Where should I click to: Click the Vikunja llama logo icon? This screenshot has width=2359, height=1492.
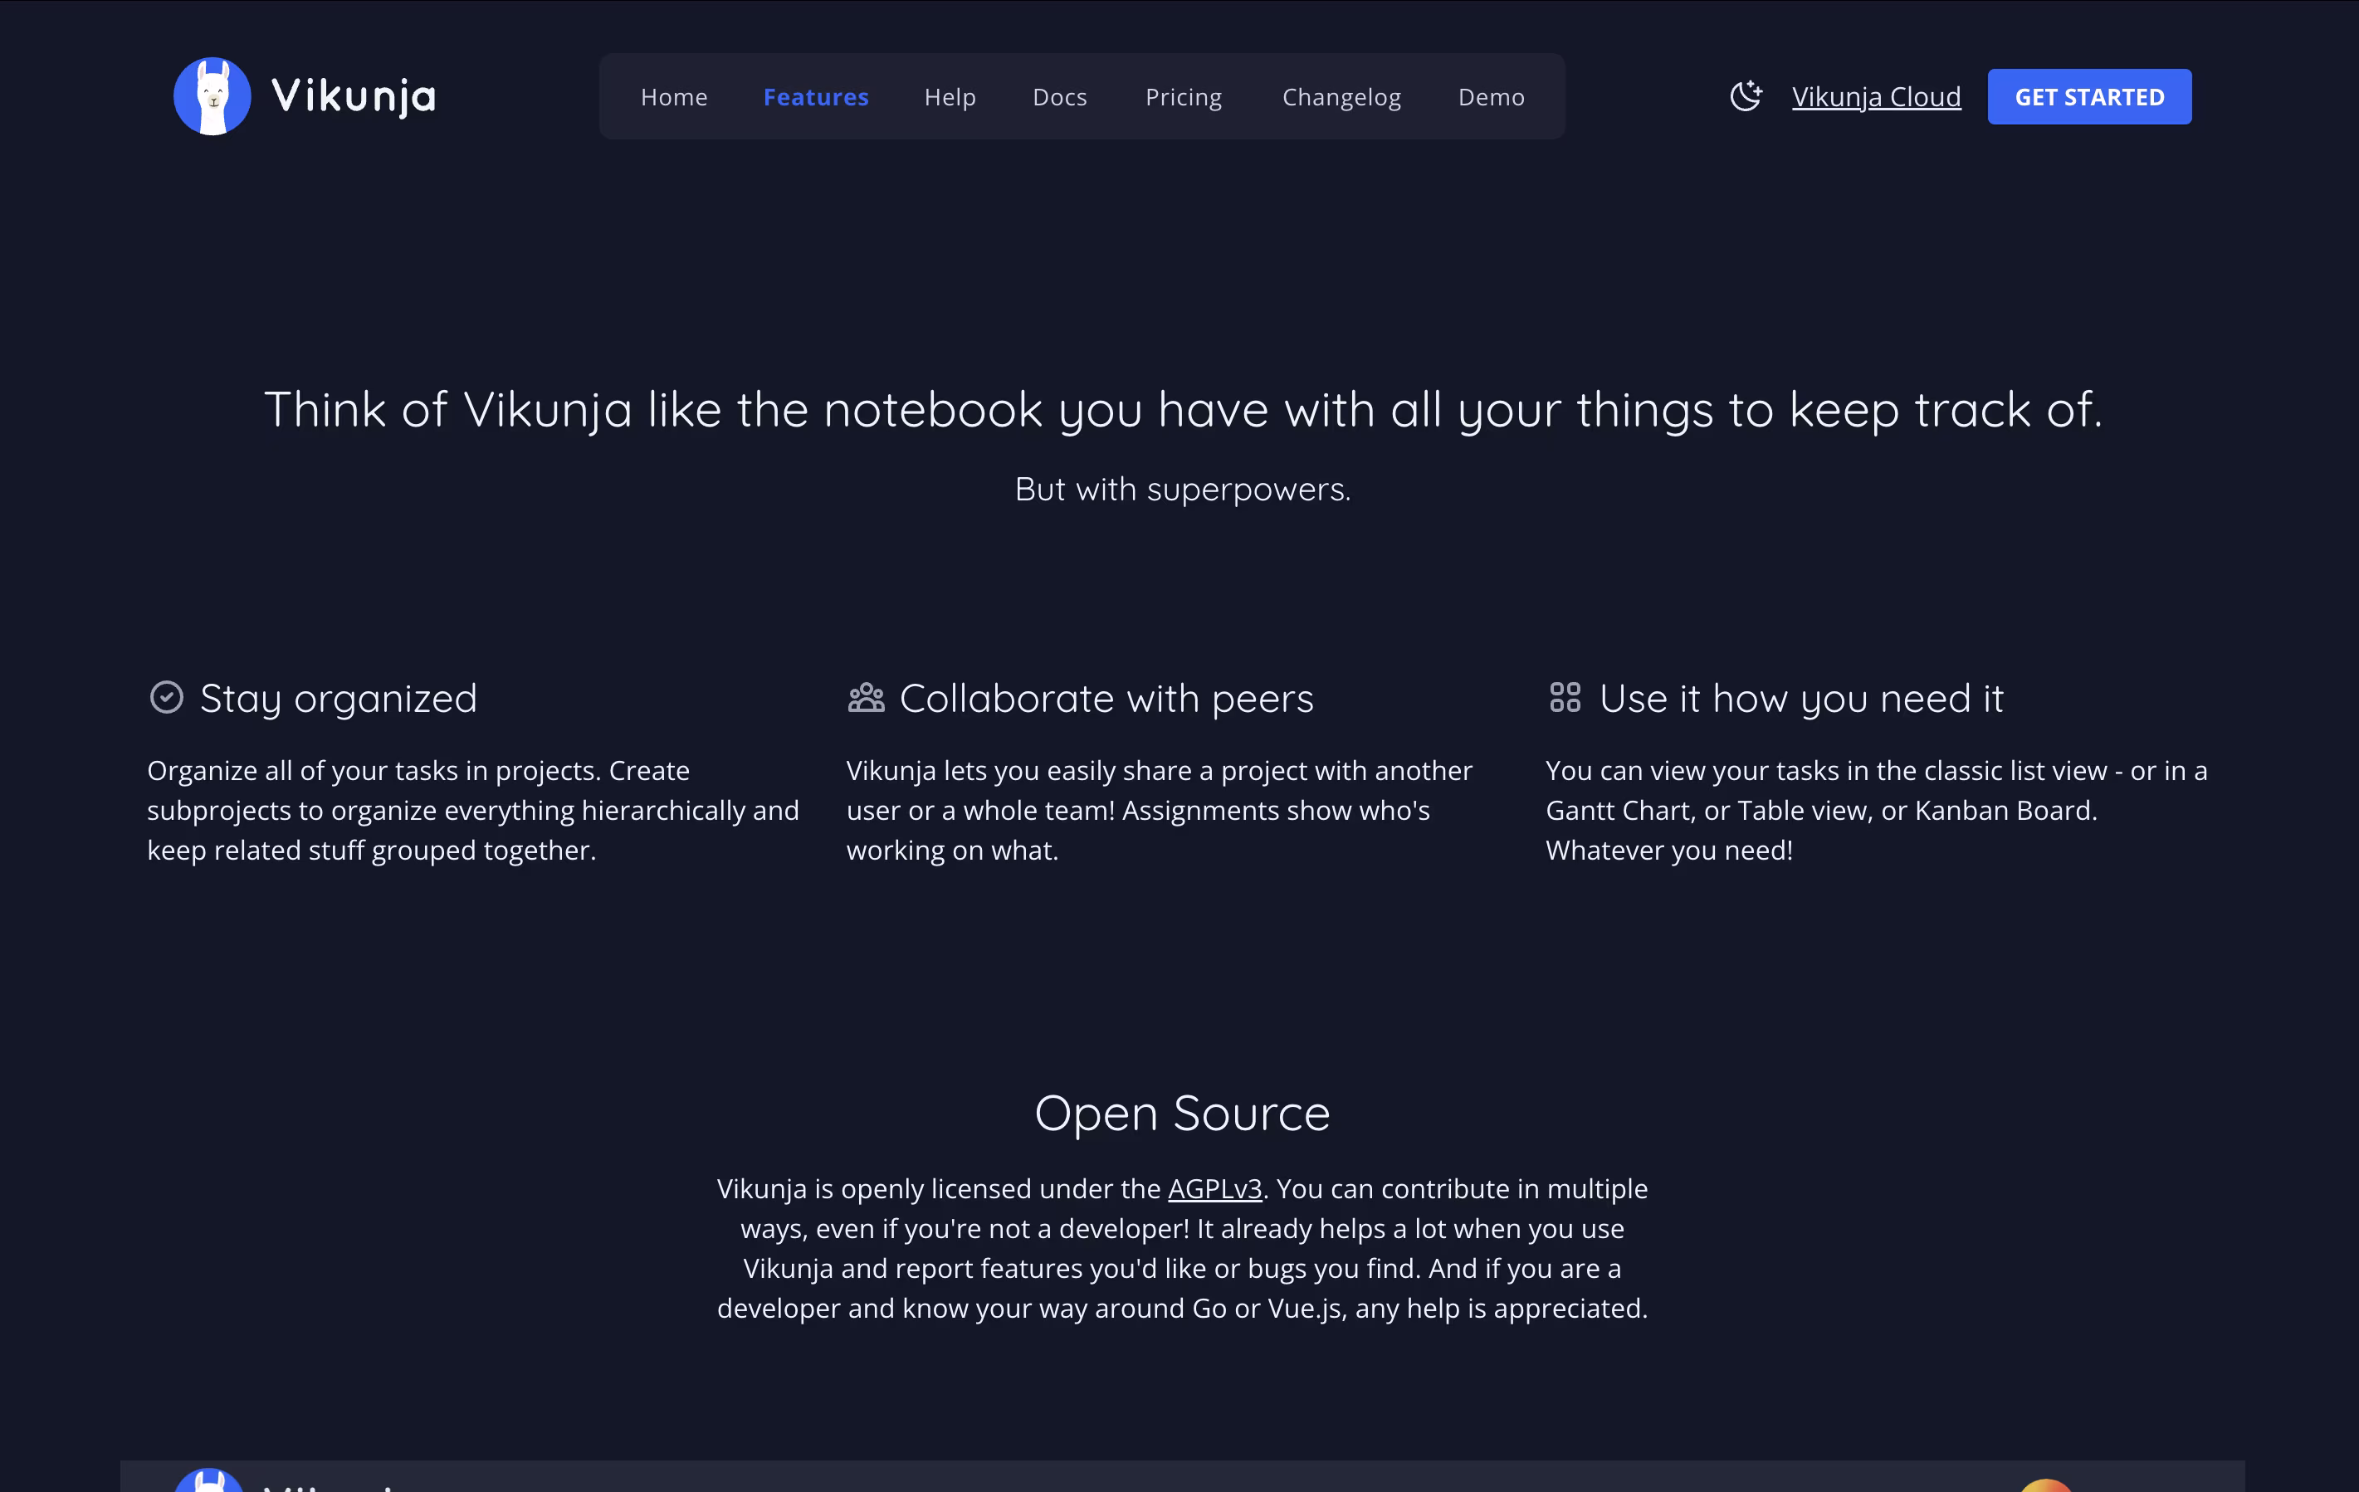point(212,96)
